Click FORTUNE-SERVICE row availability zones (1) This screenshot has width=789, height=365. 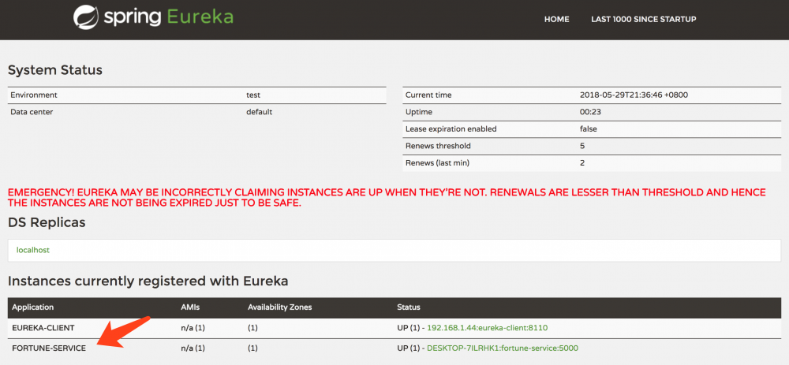252,348
